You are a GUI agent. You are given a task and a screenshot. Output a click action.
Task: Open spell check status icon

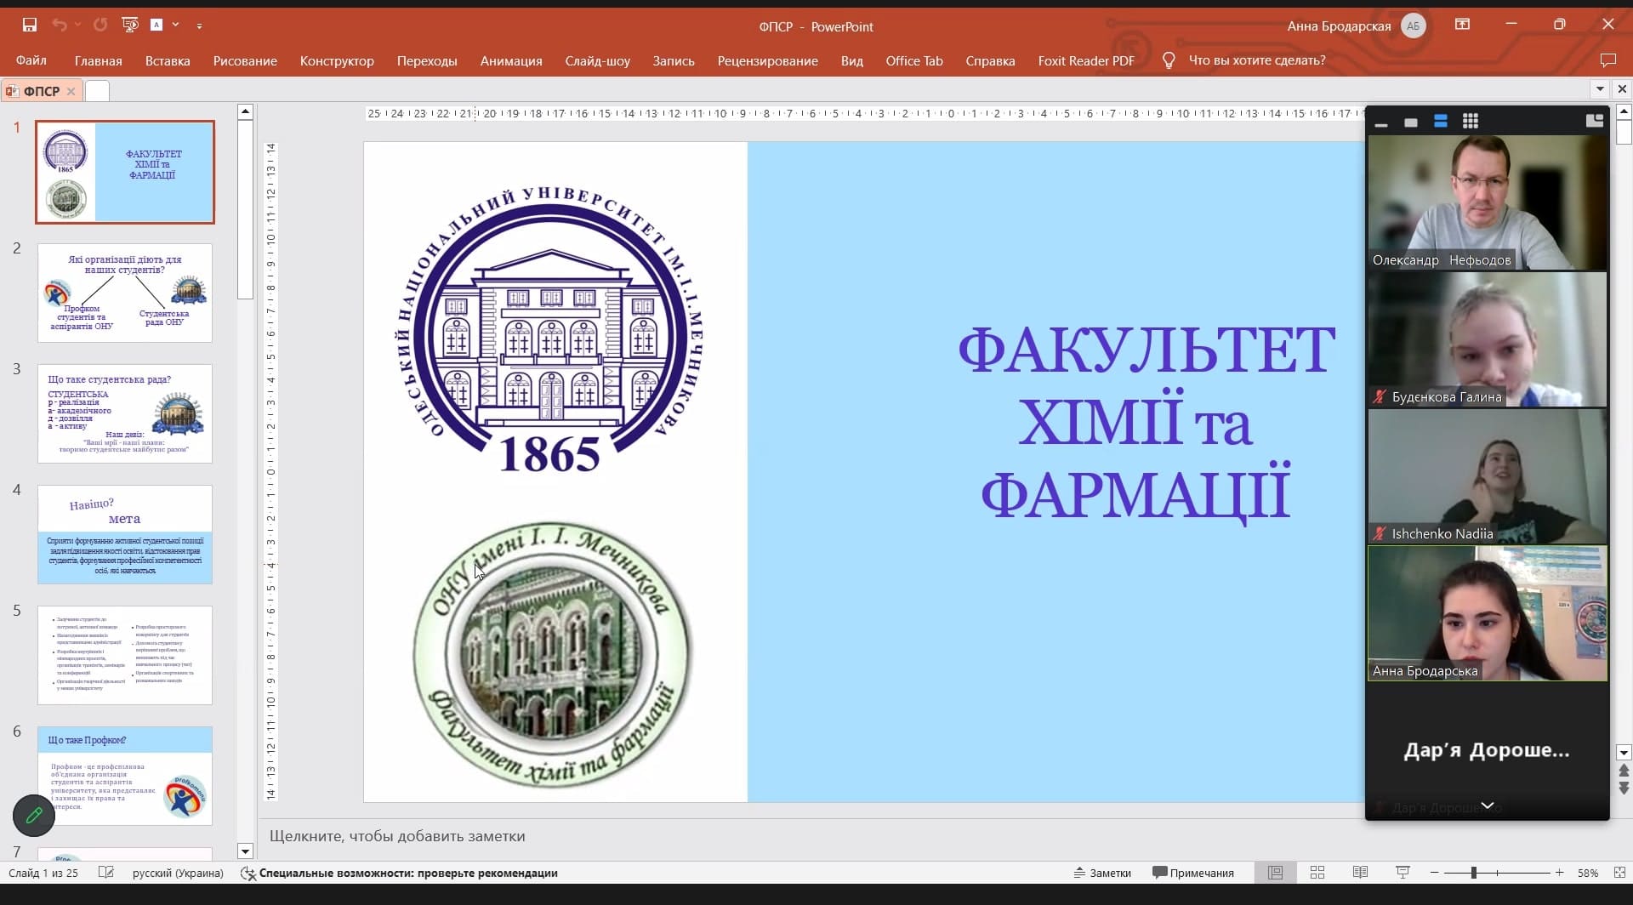(x=106, y=873)
